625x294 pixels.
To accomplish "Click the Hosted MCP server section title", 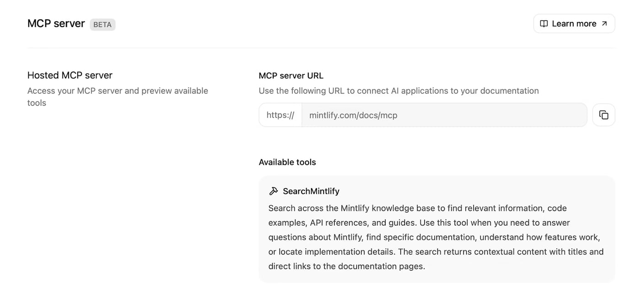I will tap(70, 75).
